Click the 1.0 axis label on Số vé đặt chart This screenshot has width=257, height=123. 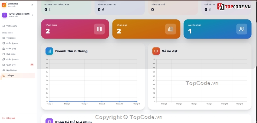[154, 59]
